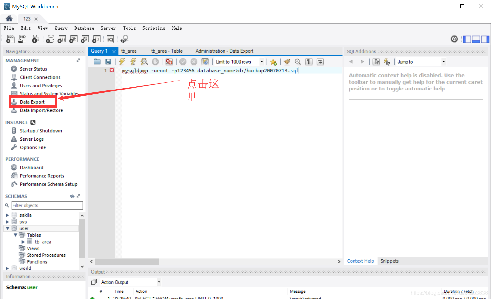Execute statement under cursor icon
Viewport: 491px width, 299px height.
pos(133,62)
